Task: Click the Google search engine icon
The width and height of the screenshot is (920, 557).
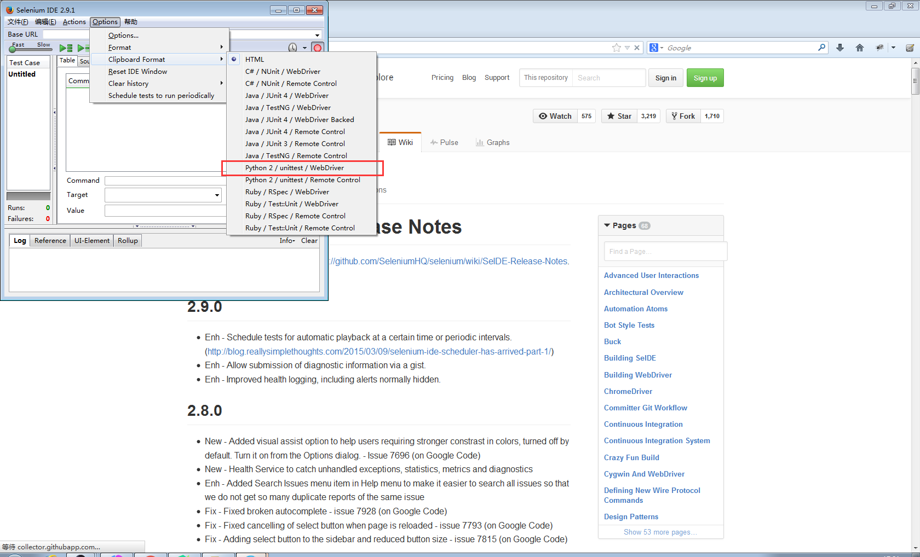Action: coord(653,48)
